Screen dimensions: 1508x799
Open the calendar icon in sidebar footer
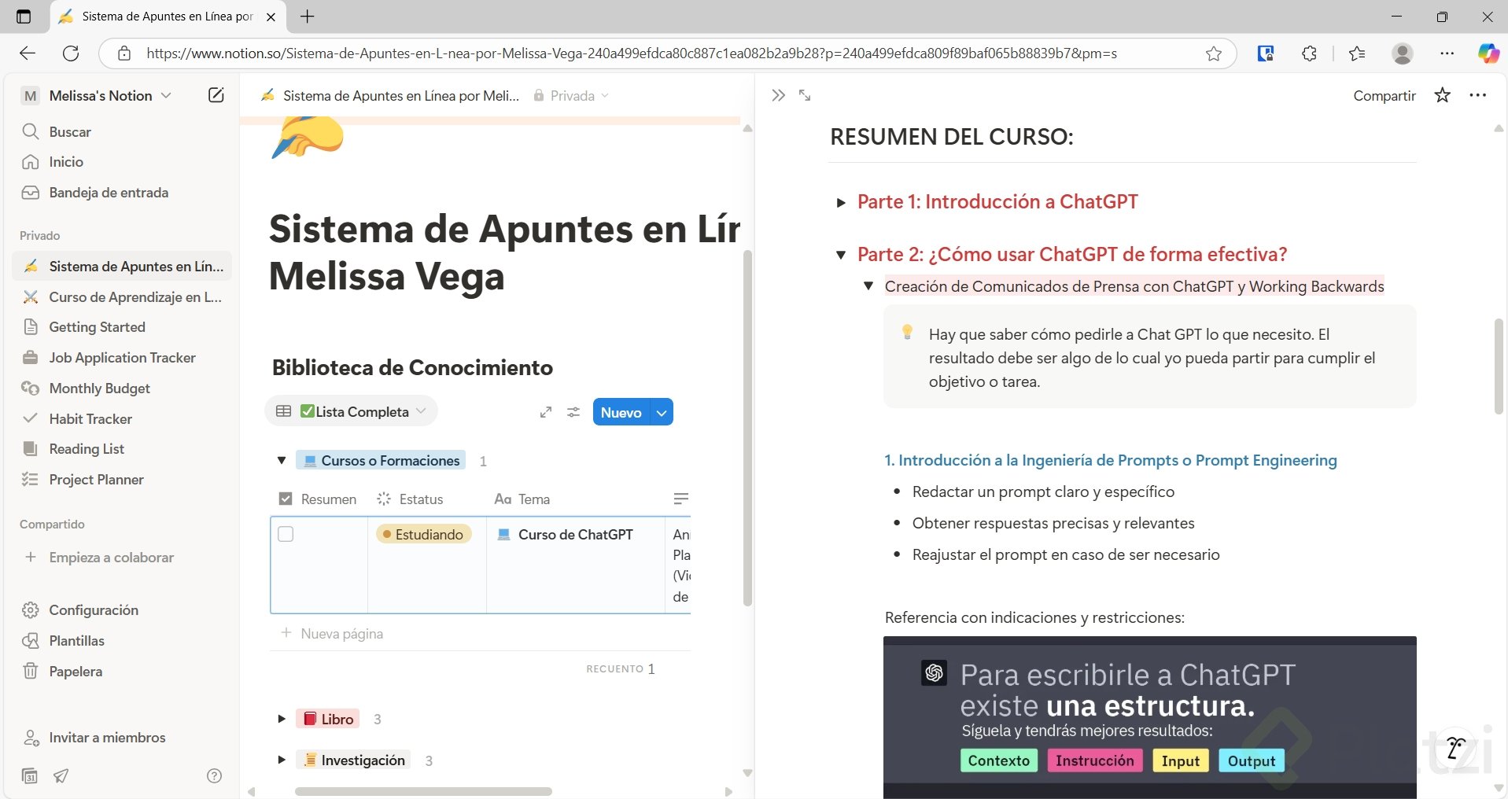[x=30, y=776]
